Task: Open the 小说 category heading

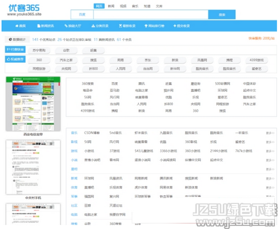Action: click(74, 160)
